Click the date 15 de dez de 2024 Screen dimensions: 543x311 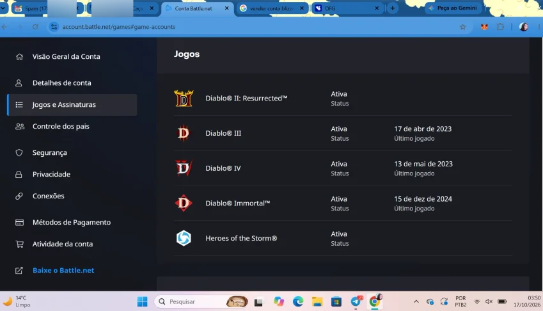(x=423, y=199)
